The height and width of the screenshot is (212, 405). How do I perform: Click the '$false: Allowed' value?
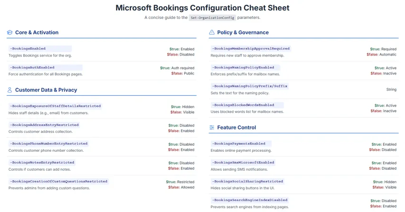[181, 187]
